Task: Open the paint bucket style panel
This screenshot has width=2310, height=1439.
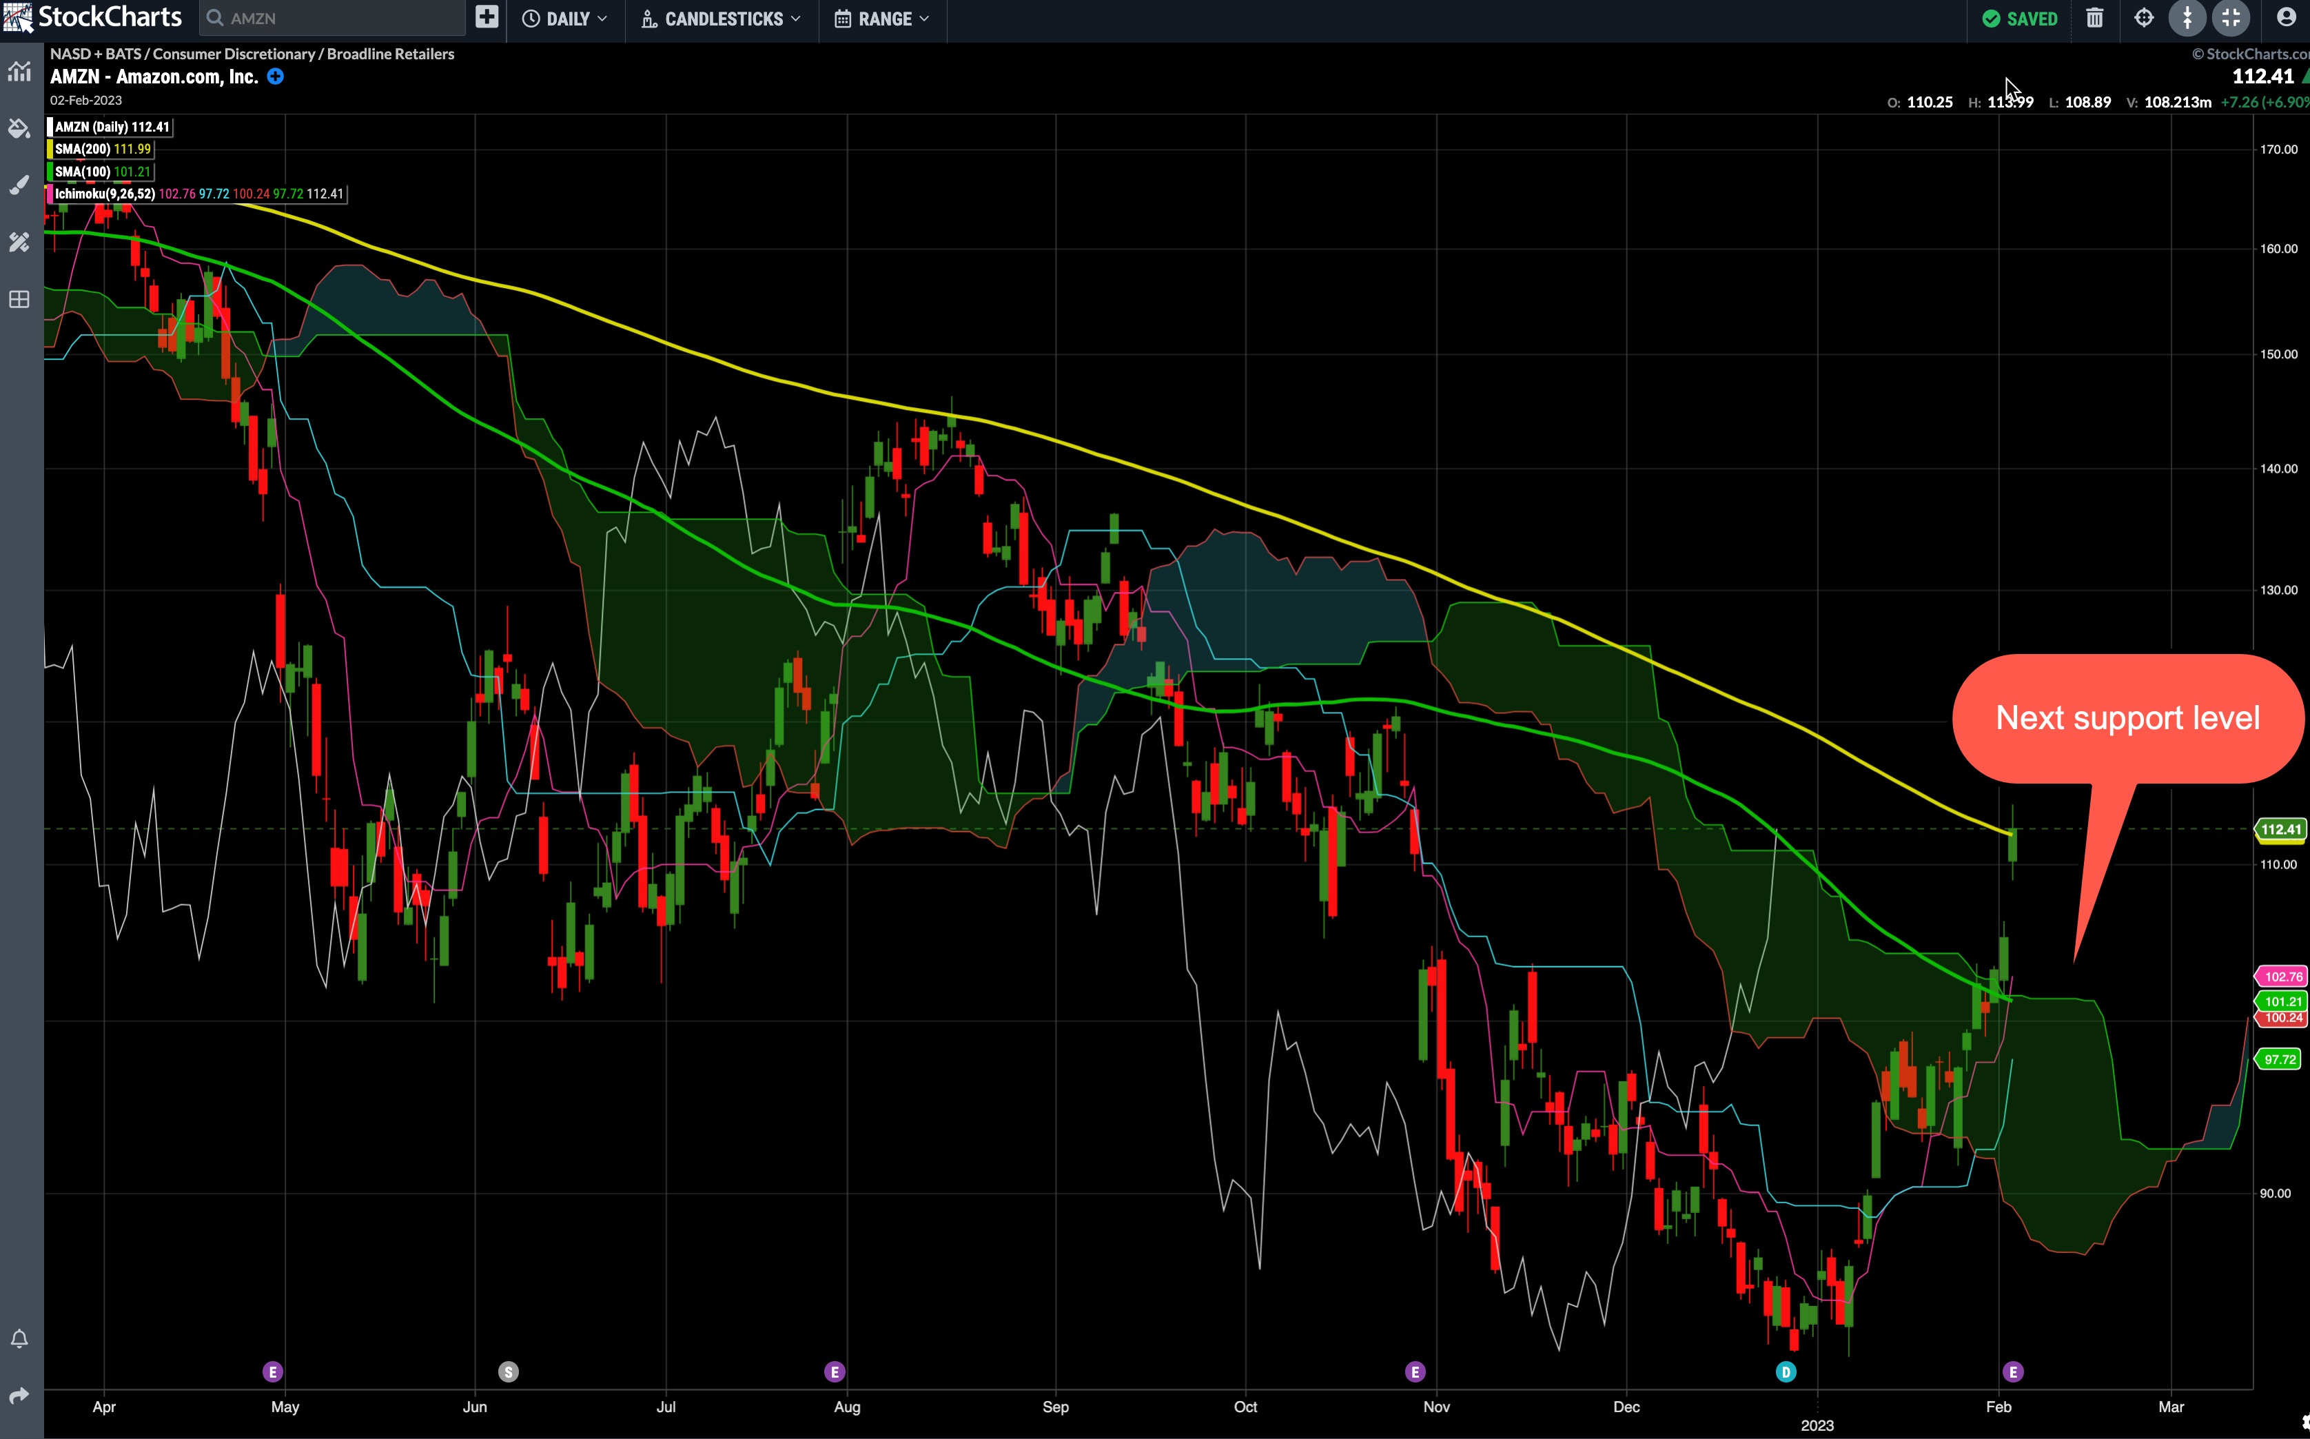Action: tap(19, 128)
